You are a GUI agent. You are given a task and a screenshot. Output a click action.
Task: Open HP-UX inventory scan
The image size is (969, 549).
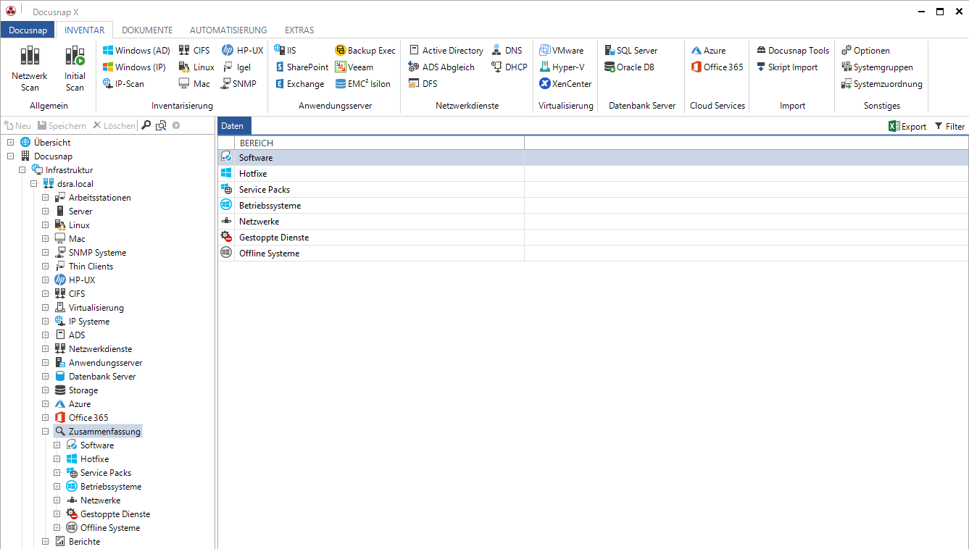pos(243,51)
